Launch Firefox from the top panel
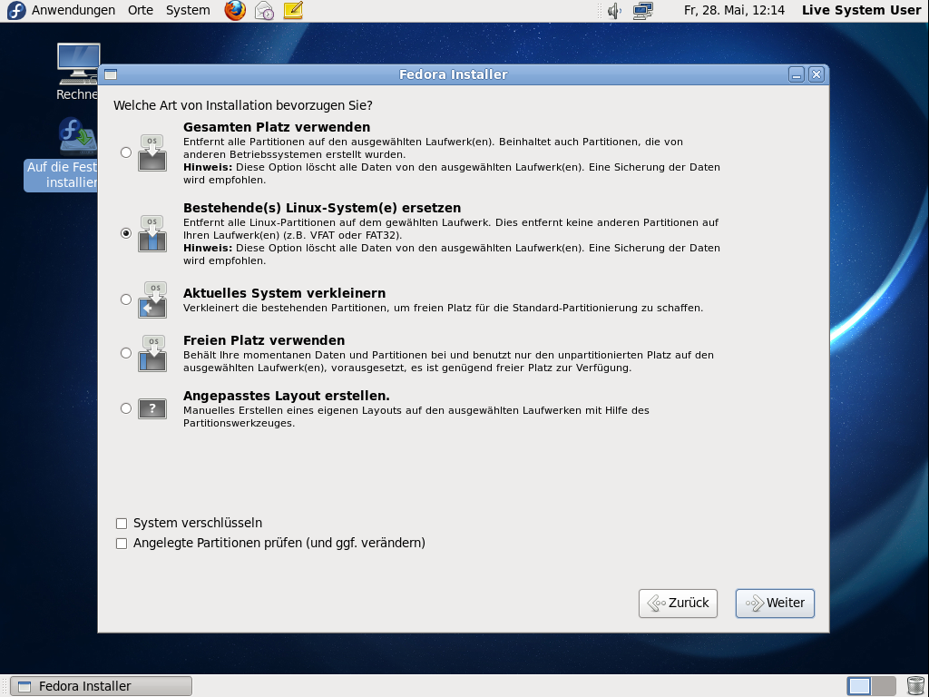The image size is (929, 697). tap(235, 10)
